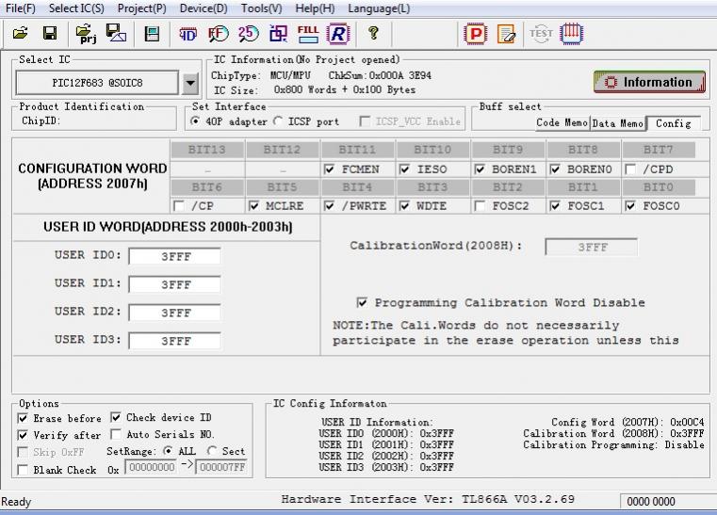Open project using the prj folder icon
The height and width of the screenshot is (515, 717).
pyautogui.click(x=87, y=34)
